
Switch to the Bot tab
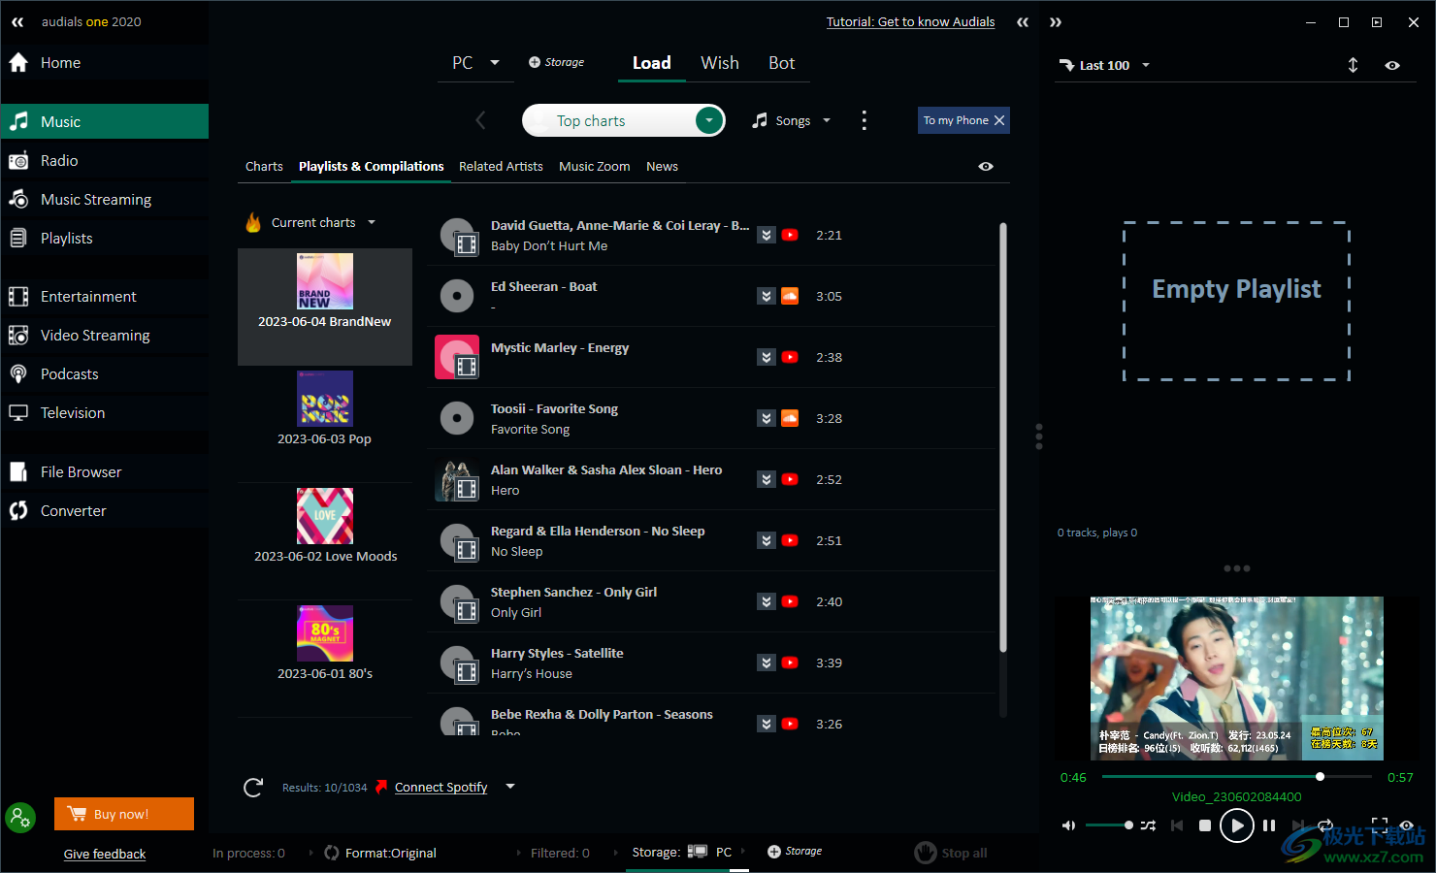click(782, 63)
